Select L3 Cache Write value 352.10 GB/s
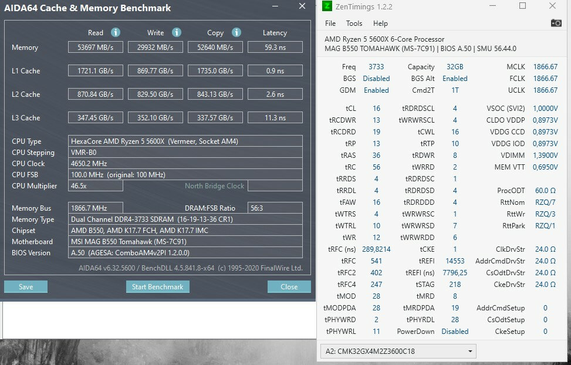This screenshot has width=571, height=365. [155, 118]
